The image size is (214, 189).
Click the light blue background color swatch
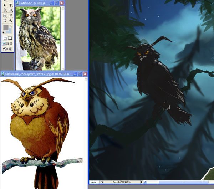[9, 31]
